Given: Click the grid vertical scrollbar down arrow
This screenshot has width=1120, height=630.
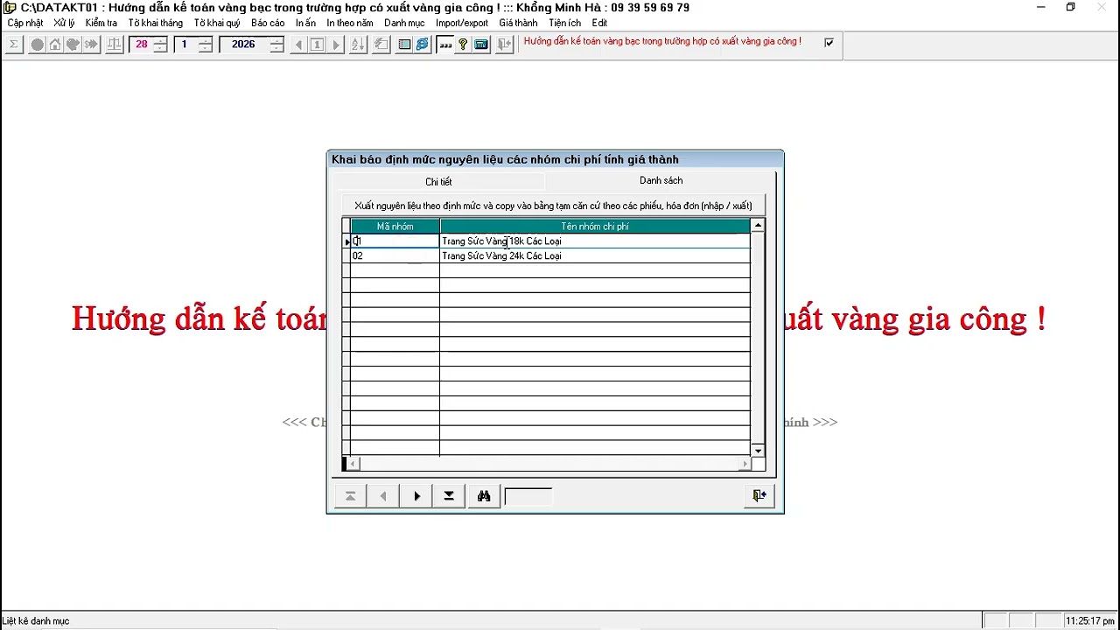Looking at the screenshot, I should click(x=758, y=451).
